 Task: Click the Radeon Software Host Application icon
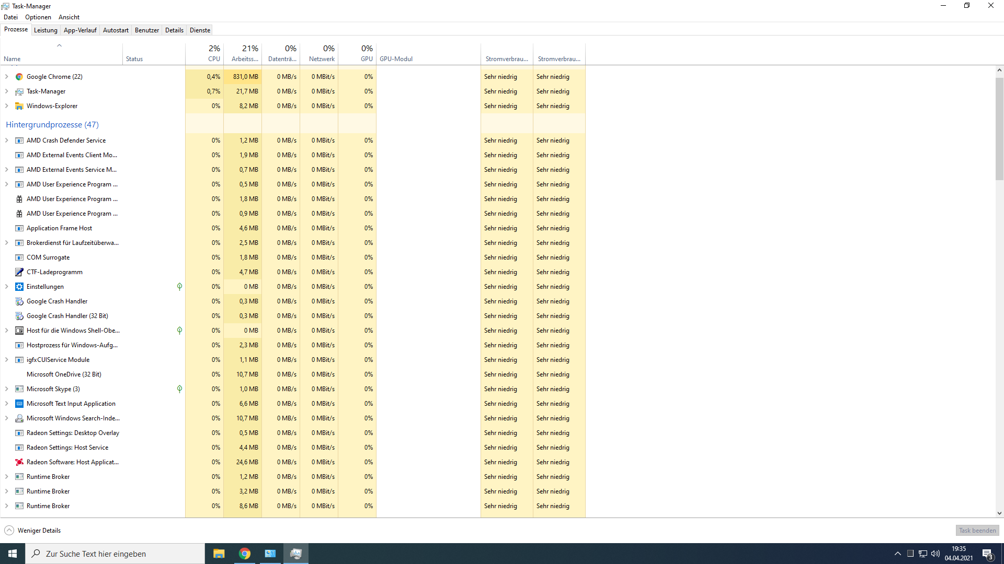pyautogui.click(x=19, y=462)
